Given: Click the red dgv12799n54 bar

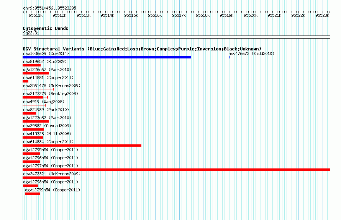Looking at the screenshot, I should coord(33,194).
